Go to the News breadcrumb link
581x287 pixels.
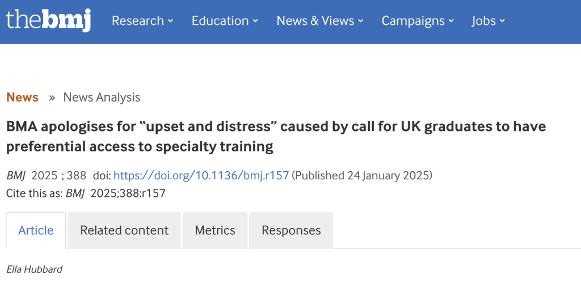[22, 97]
